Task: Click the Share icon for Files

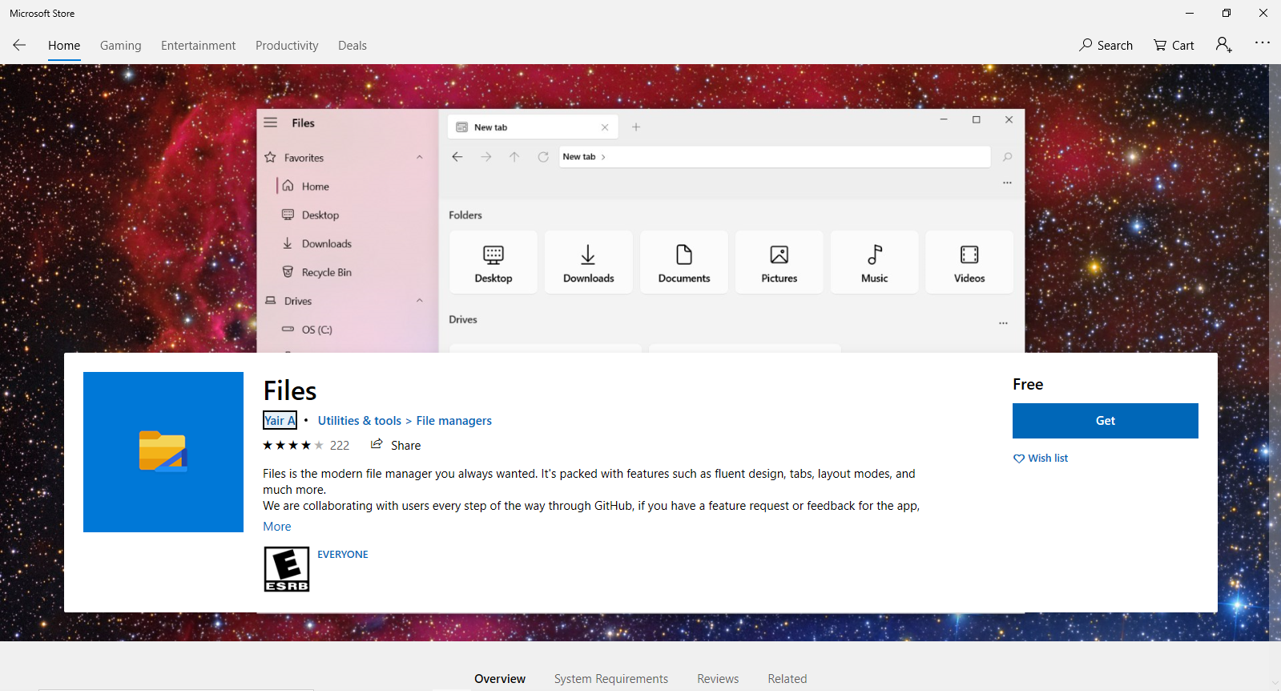Action: click(x=377, y=444)
